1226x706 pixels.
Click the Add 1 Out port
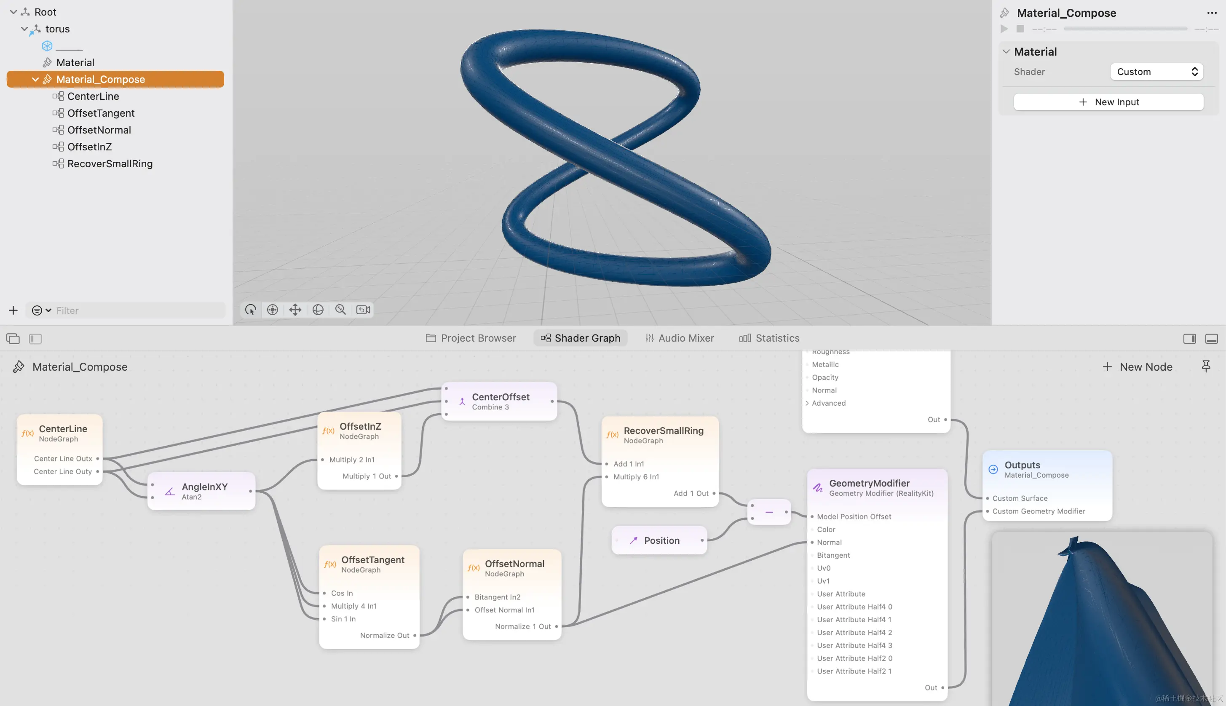click(714, 493)
